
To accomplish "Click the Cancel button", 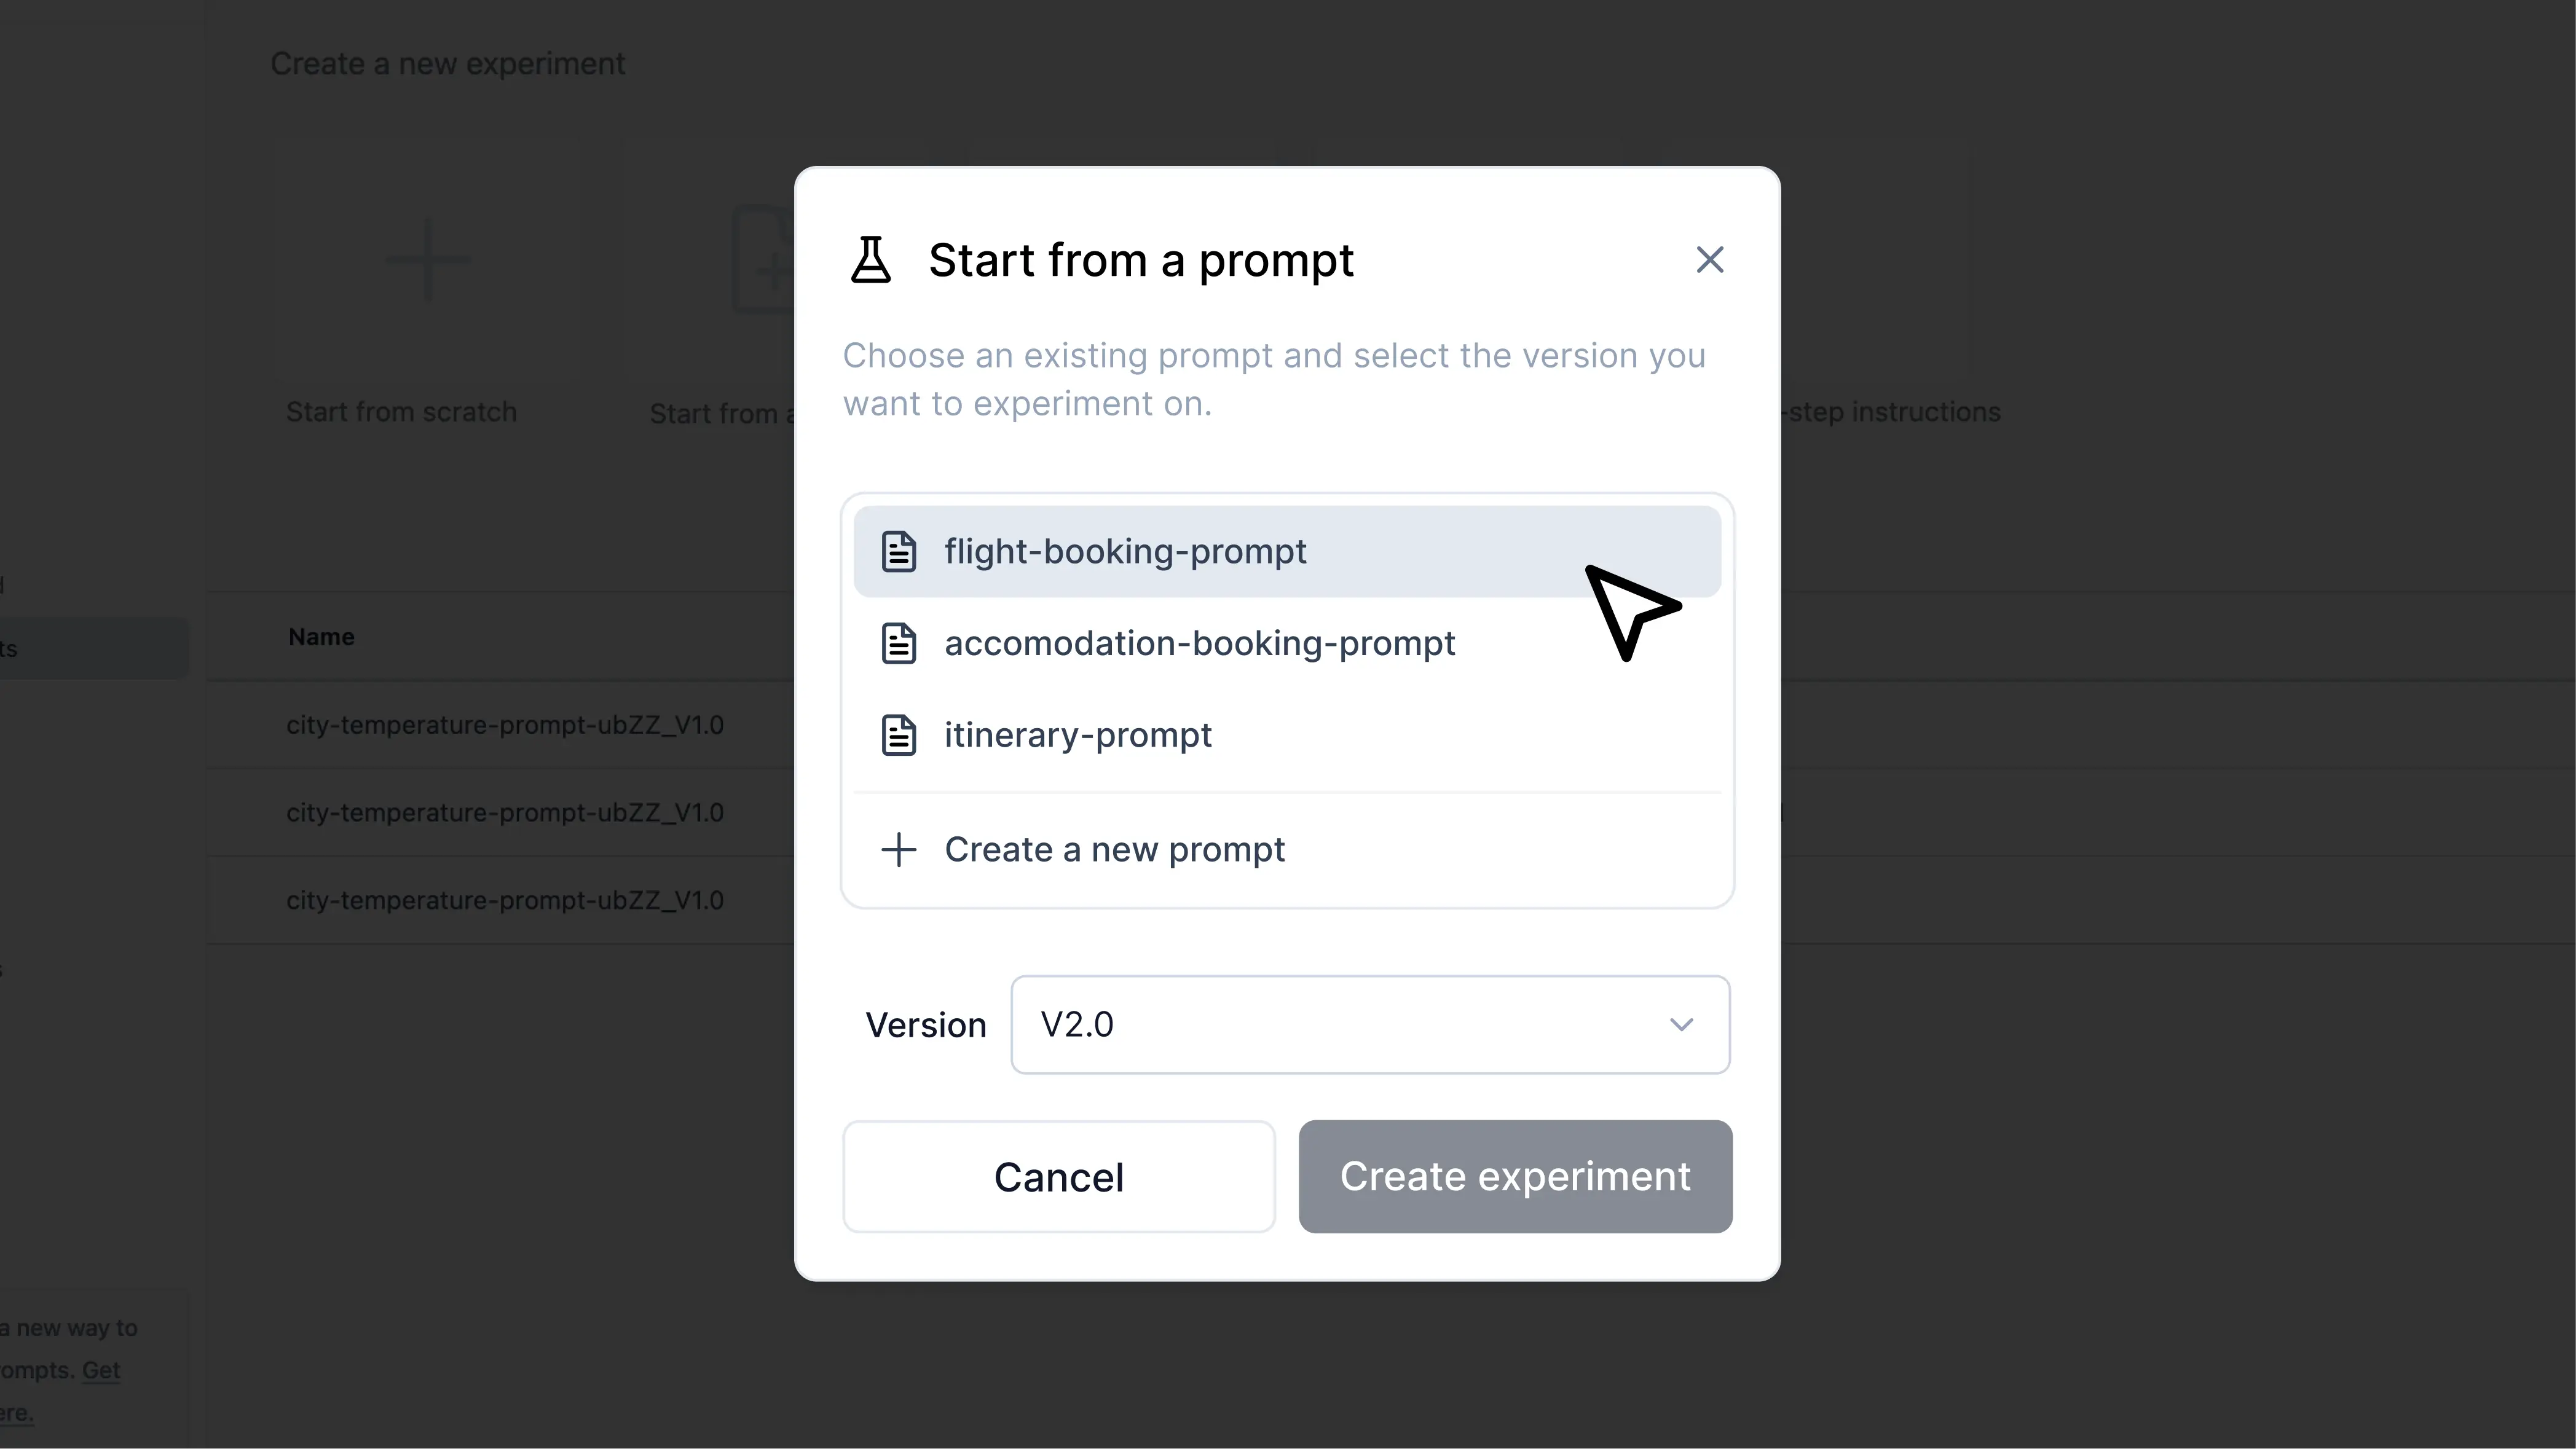I will point(1058,1176).
